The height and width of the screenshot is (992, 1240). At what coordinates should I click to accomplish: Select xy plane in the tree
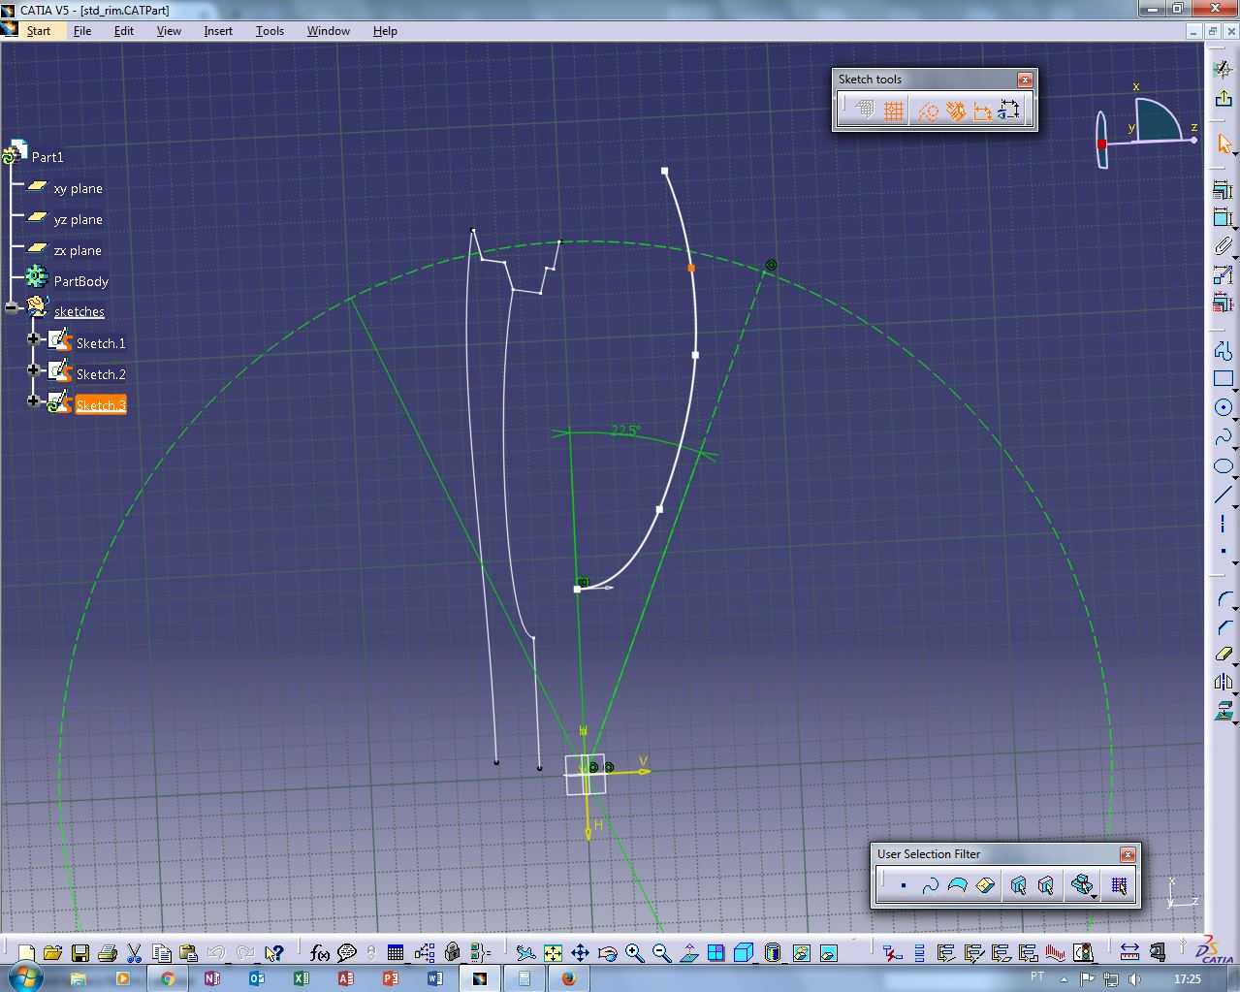pos(78,188)
